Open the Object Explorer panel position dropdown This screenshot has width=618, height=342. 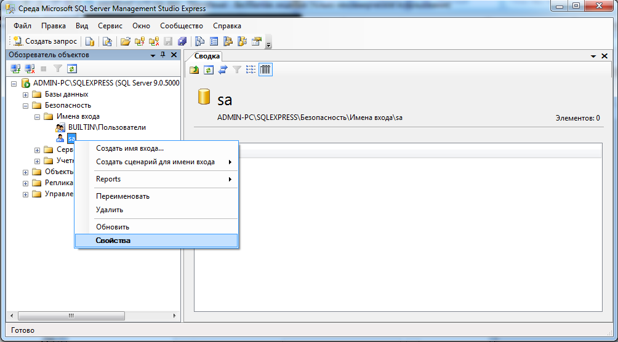coord(153,55)
